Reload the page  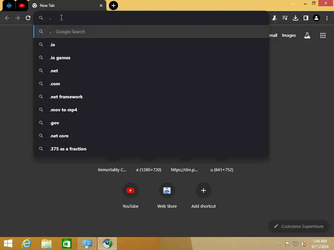pyautogui.click(x=28, y=18)
